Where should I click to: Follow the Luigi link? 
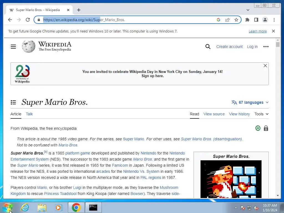(x=77, y=188)
